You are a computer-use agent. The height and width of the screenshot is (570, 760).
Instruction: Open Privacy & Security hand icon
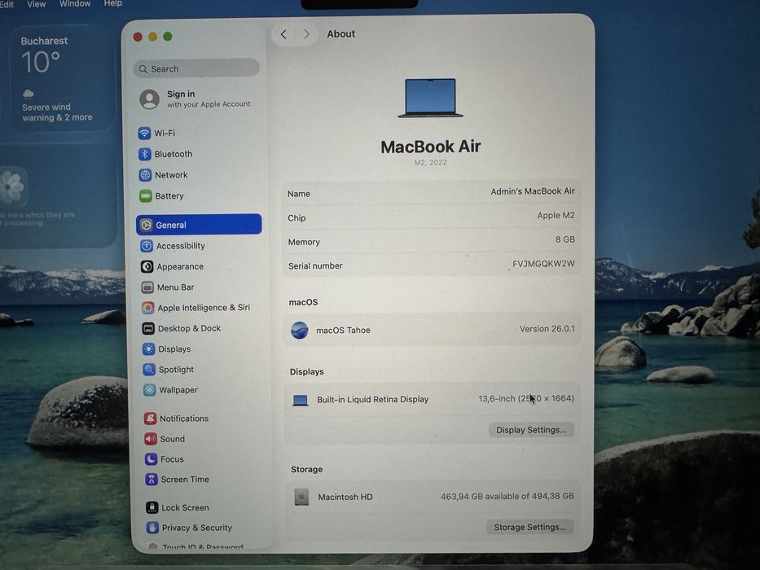point(152,528)
